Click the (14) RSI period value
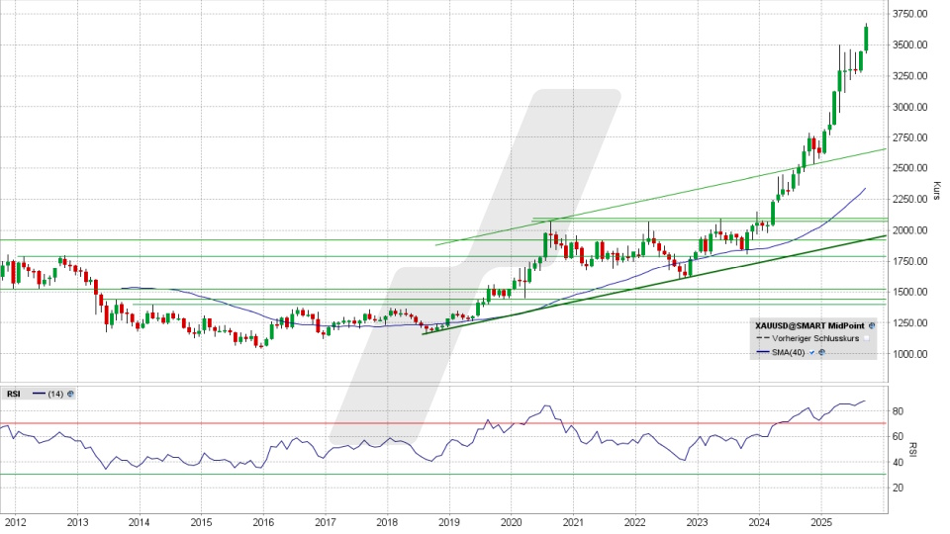The width and height of the screenshot is (950, 534). click(55, 395)
